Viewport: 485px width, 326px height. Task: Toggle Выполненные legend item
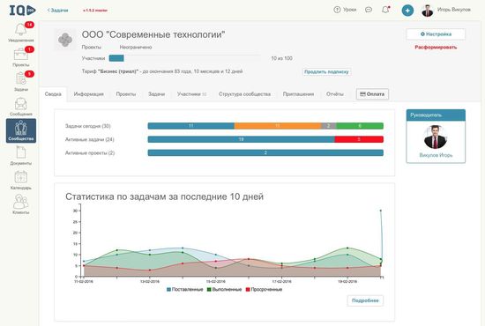(x=224, y=290)
